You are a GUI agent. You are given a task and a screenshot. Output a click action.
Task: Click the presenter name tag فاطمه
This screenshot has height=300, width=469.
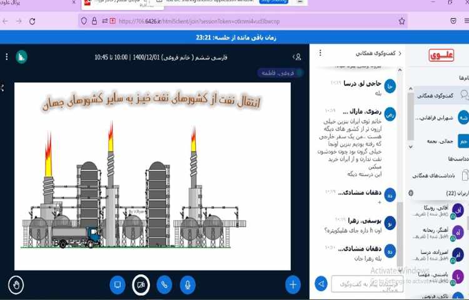(281, 73)
